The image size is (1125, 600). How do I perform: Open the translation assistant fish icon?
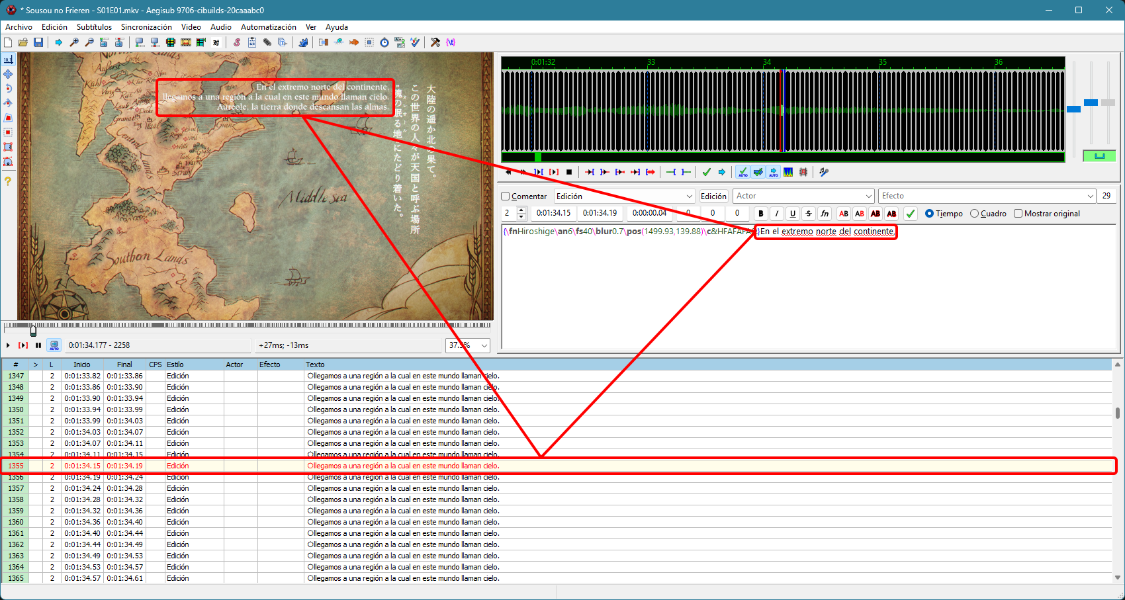354,42
